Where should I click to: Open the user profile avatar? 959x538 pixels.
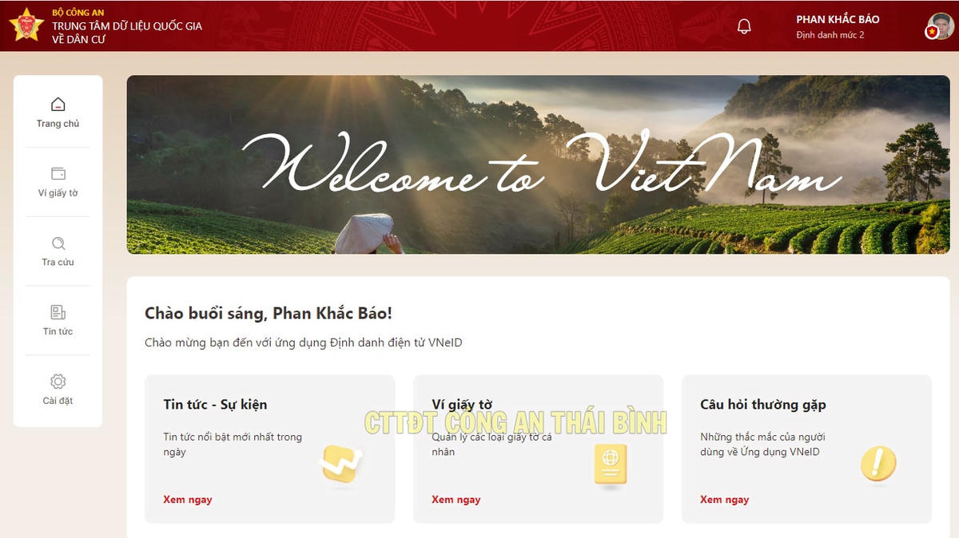[940, 26]
